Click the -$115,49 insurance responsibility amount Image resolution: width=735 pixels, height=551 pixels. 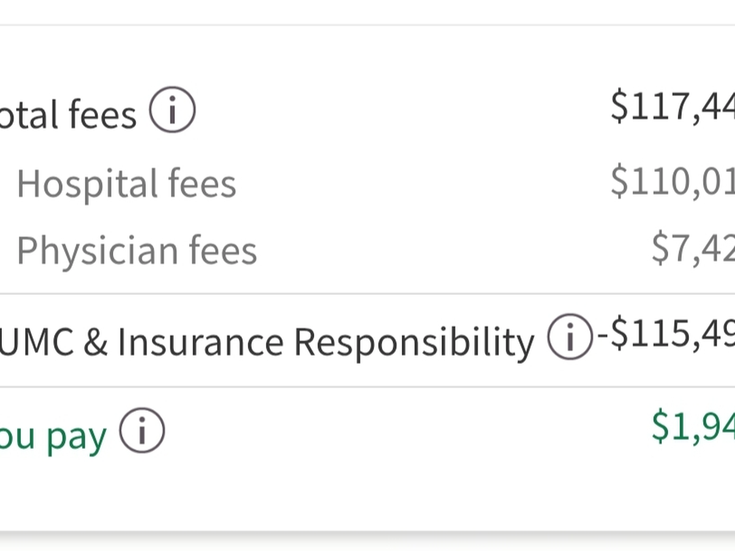665,334
